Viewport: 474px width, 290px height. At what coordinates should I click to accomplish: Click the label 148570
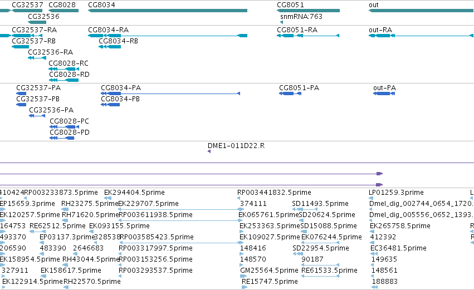pyautogui.click(x=253, y=259)
